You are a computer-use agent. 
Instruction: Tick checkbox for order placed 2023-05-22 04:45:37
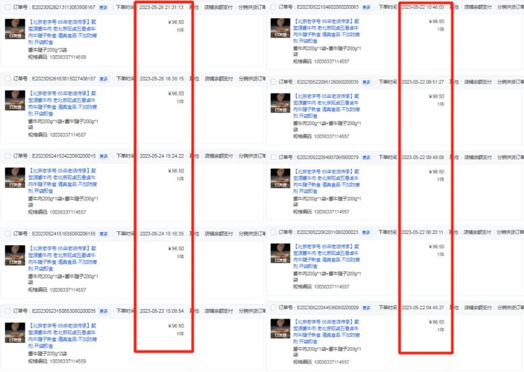pos(273,308)
